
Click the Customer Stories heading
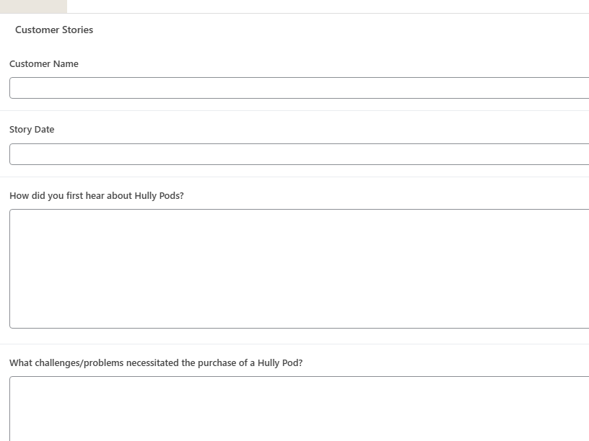click(54, 30)
